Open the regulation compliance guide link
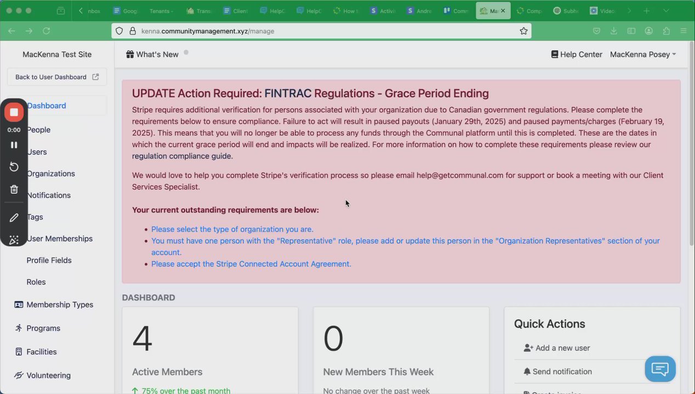This screenshot has width=695, height=394. tap(183, 156)
